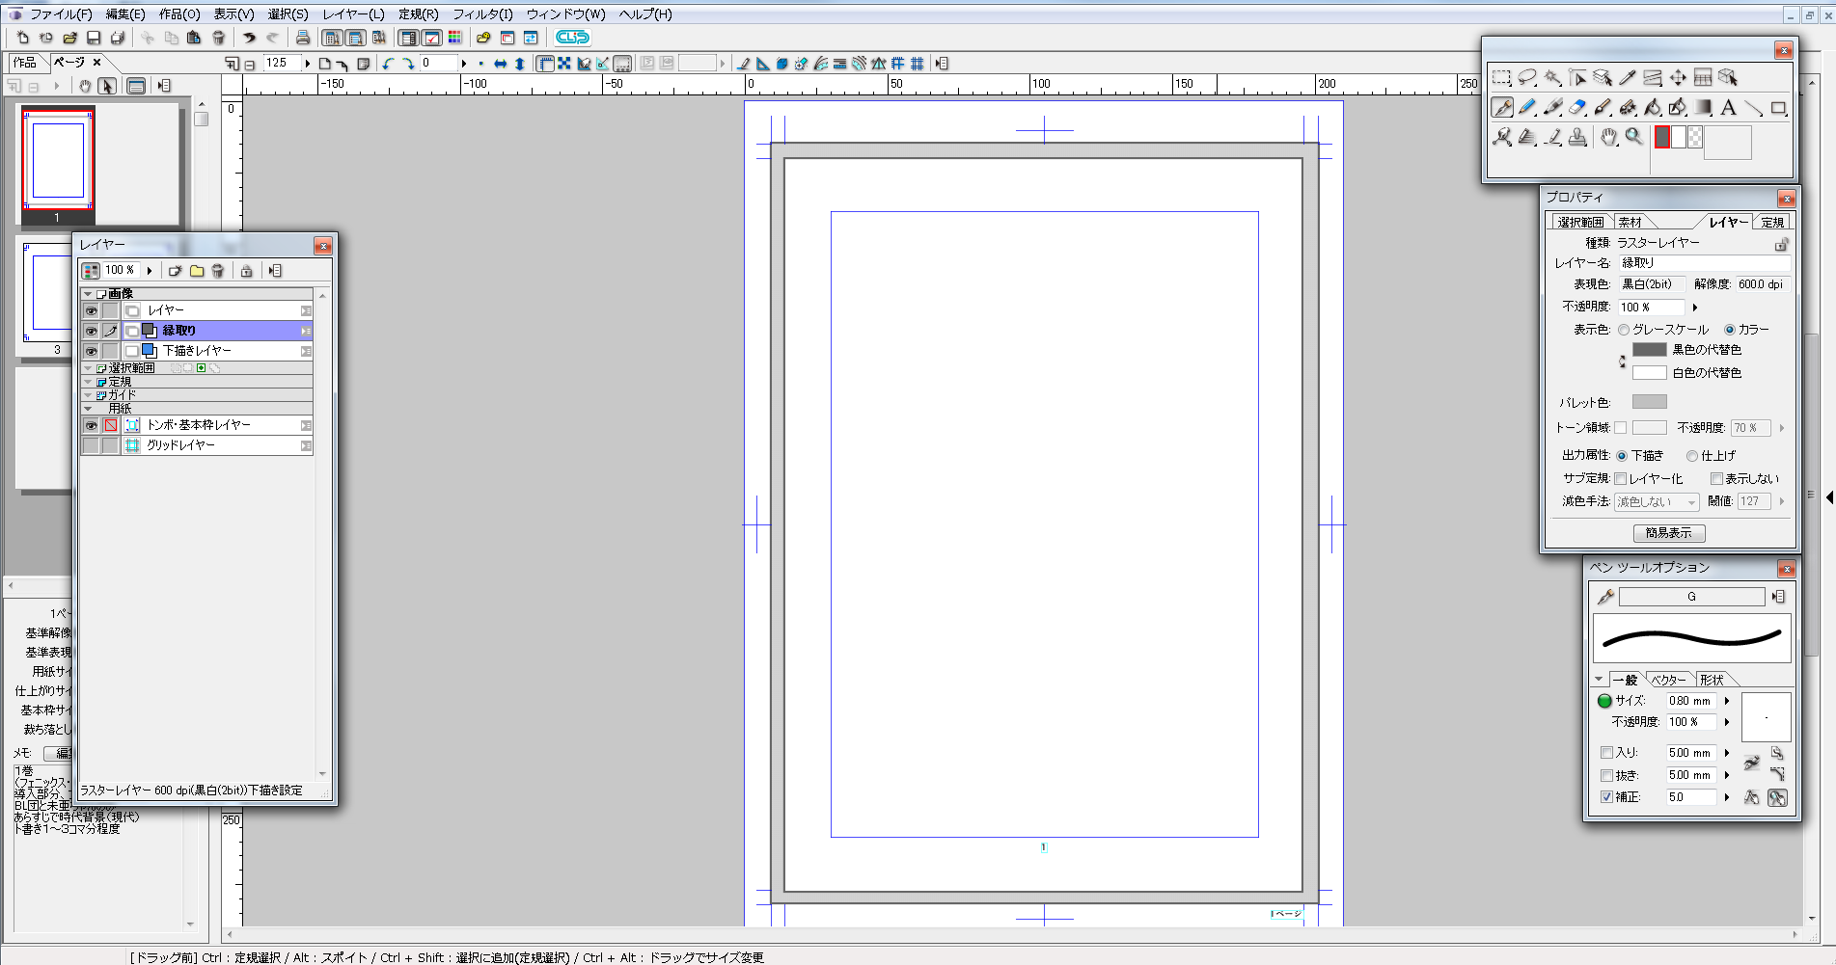Collapse the 画像 layer group

[89, 294]
